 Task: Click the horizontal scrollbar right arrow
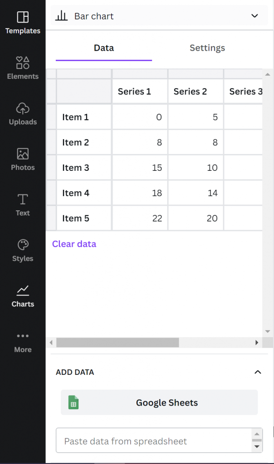pos(257,343)
